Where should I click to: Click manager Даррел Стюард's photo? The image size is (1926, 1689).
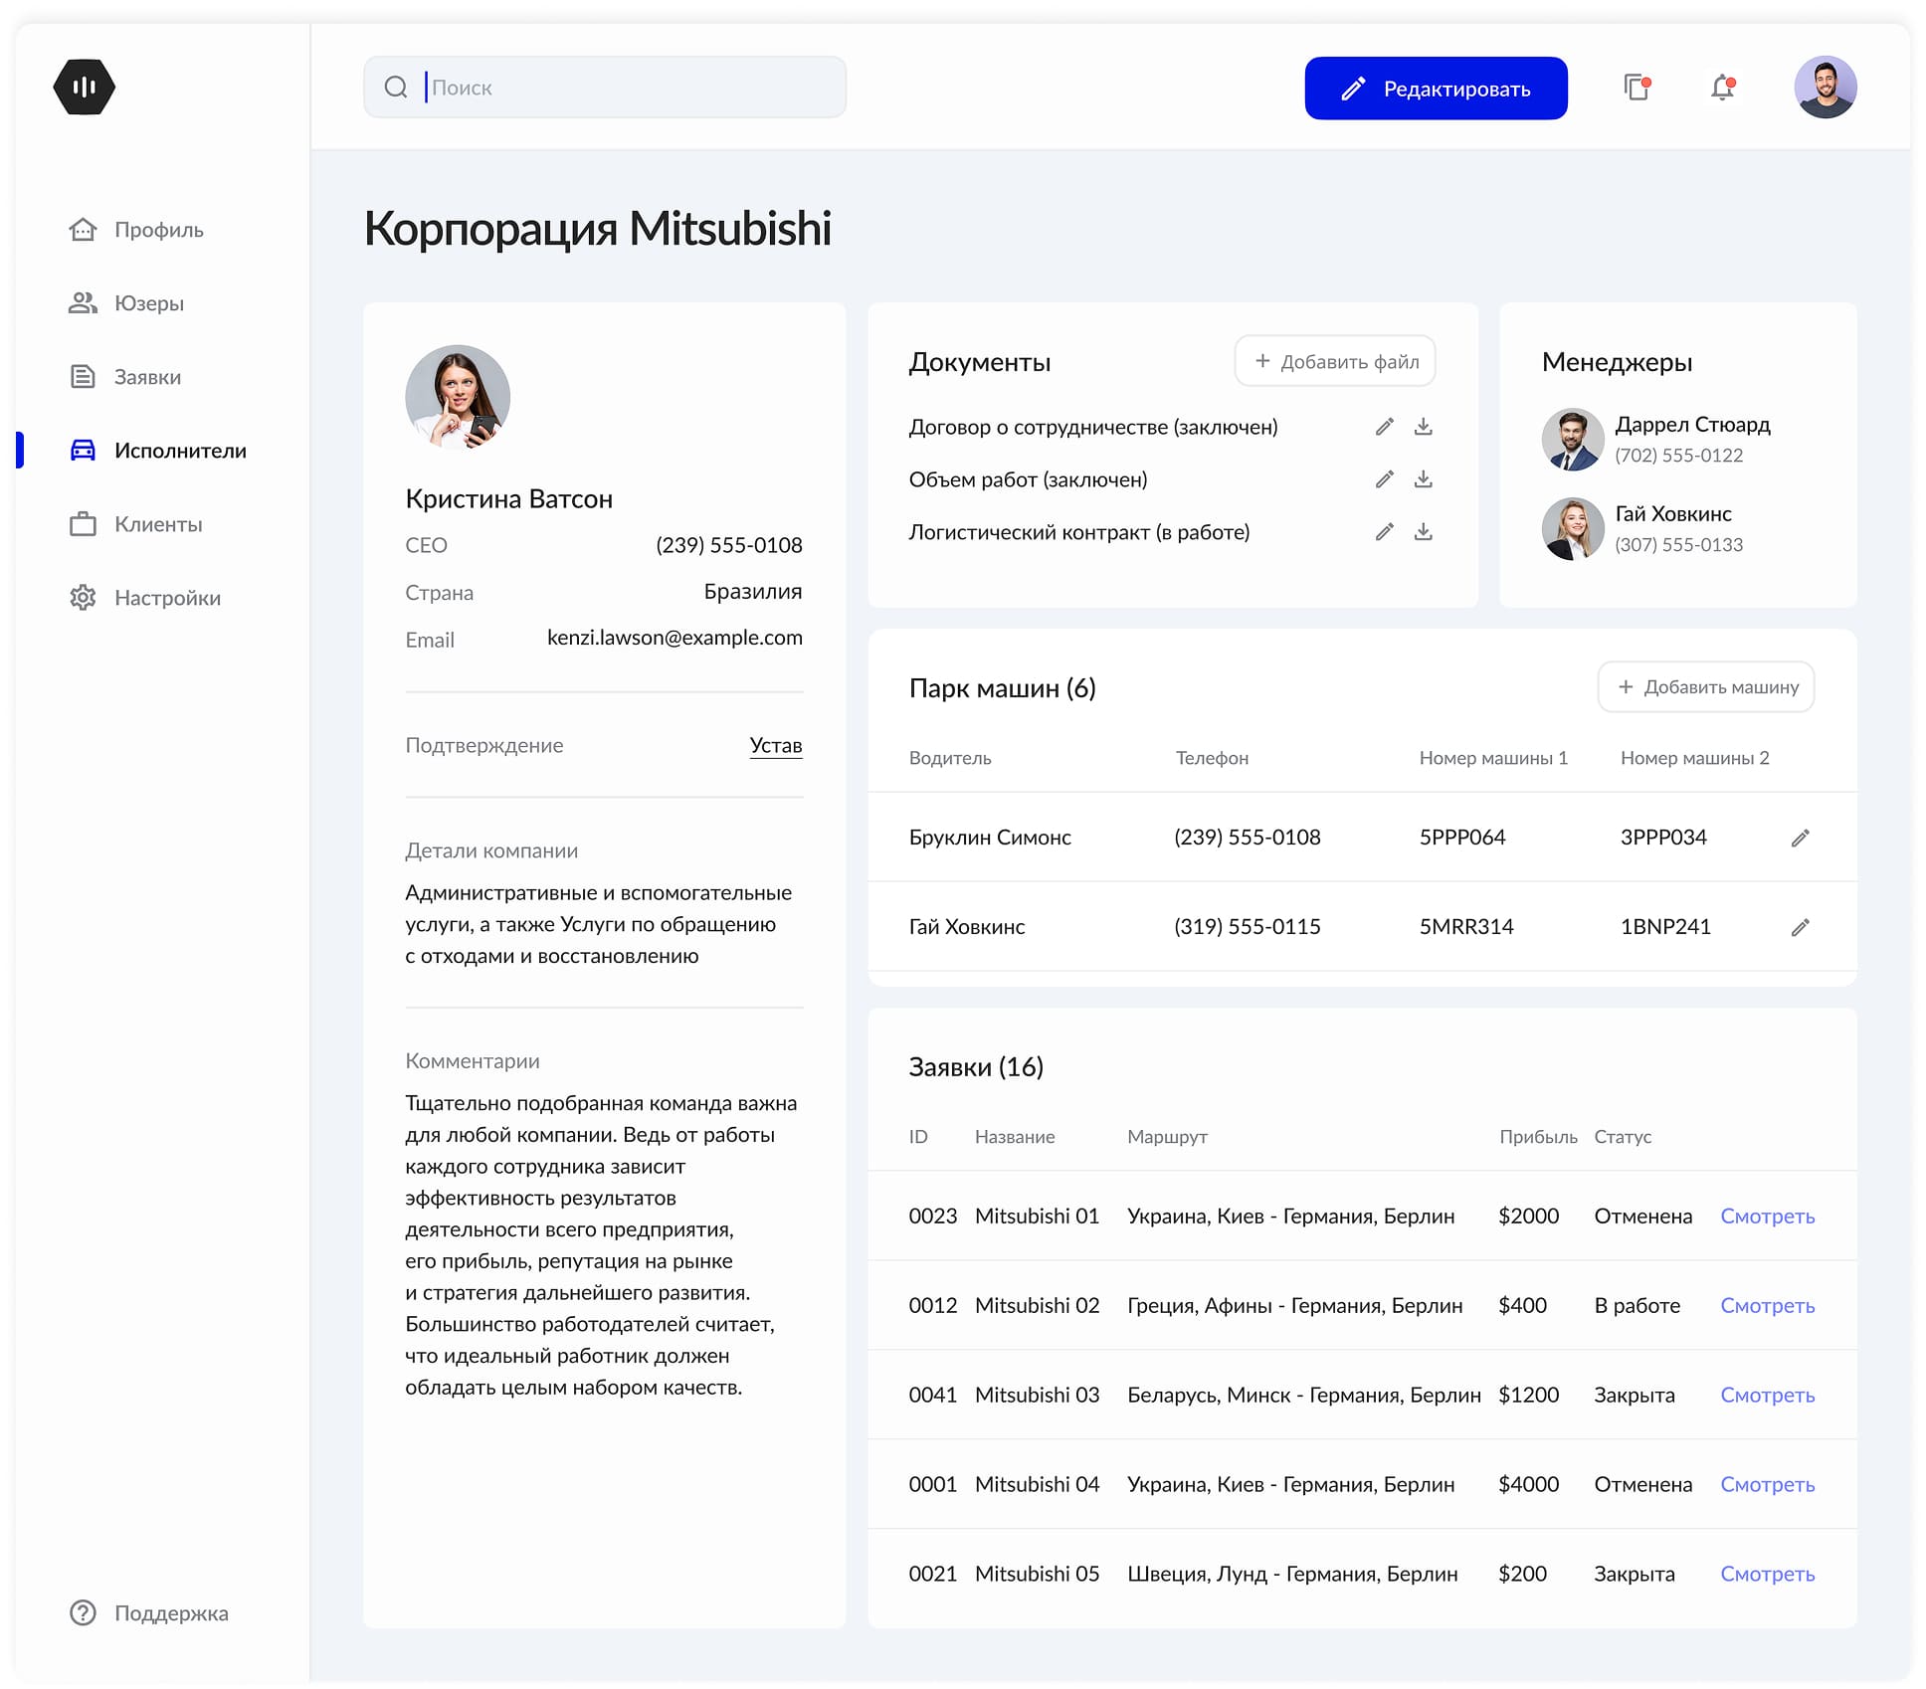(x=1572, y=439)
